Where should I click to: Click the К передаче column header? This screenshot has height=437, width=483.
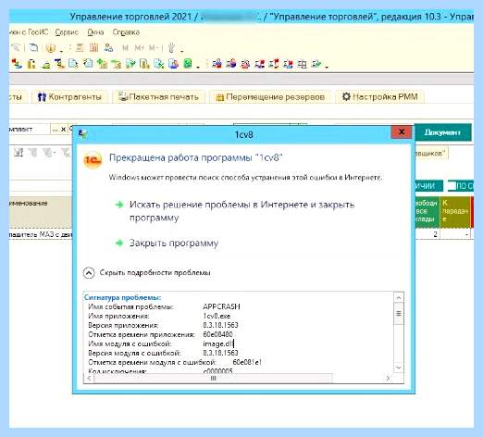click(455, 211)
